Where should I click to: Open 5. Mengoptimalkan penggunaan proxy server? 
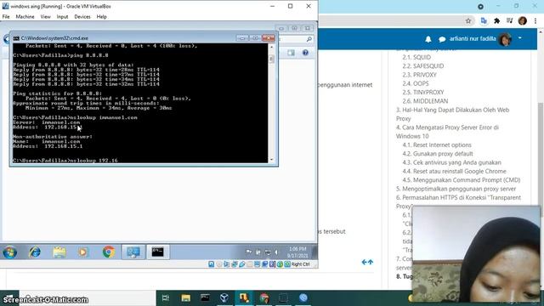pos(456,189)
